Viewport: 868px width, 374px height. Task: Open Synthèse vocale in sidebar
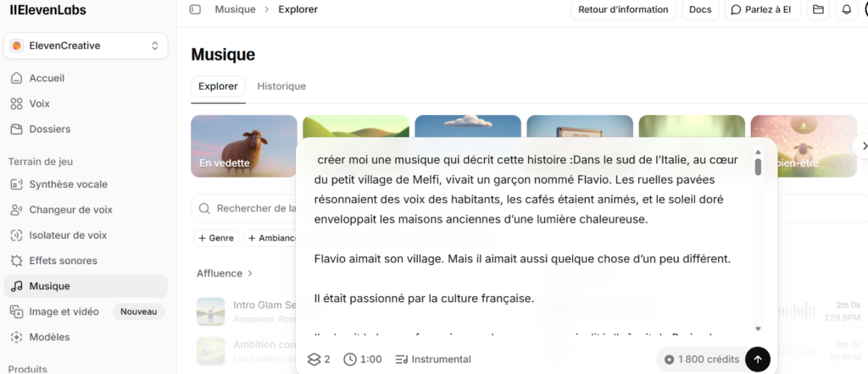68,184
